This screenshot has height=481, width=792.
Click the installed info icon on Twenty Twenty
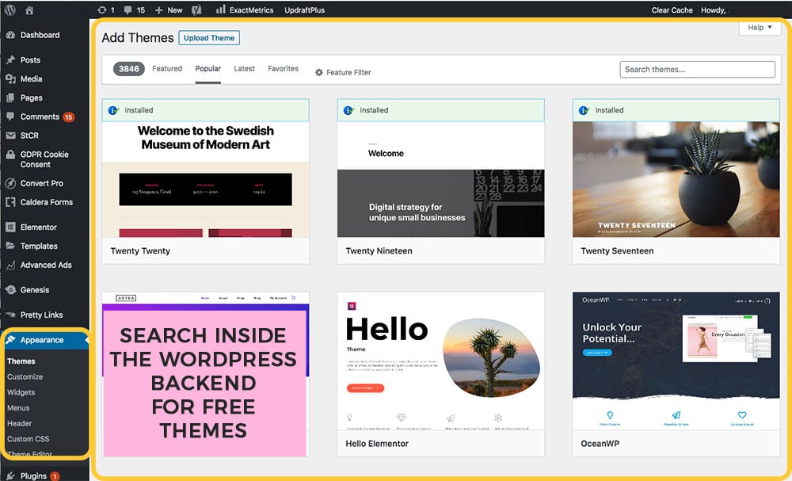(113, 110)
